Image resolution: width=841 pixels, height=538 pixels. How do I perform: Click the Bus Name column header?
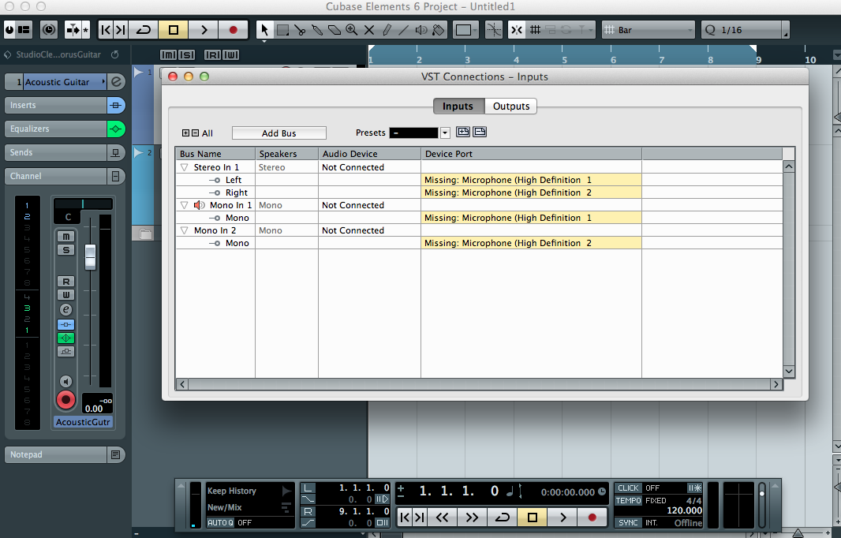pos(215,154)
